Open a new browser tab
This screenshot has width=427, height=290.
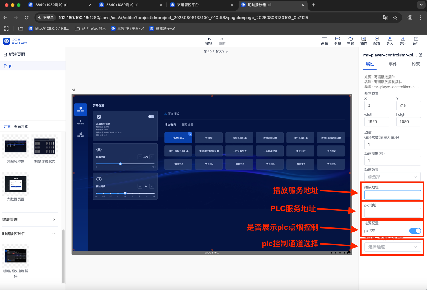313,5
